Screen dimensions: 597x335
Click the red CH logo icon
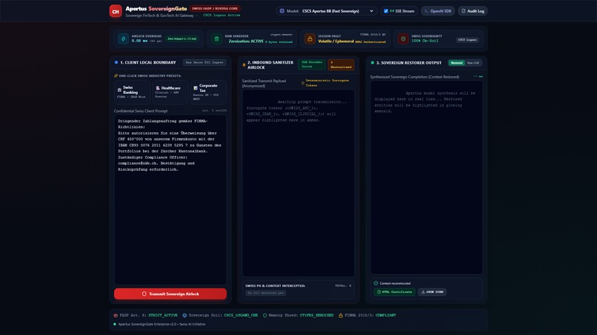click(x=116, y=11)
